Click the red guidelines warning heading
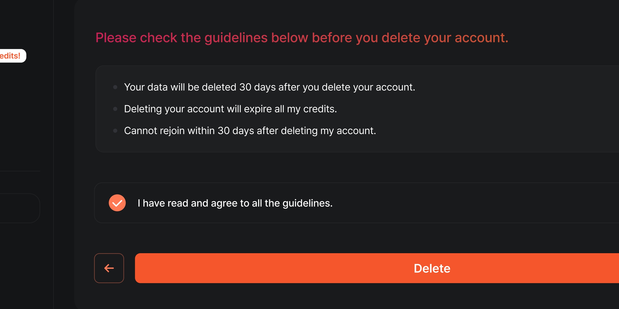The height and width of the screenshot is (309, 619). 301,38
